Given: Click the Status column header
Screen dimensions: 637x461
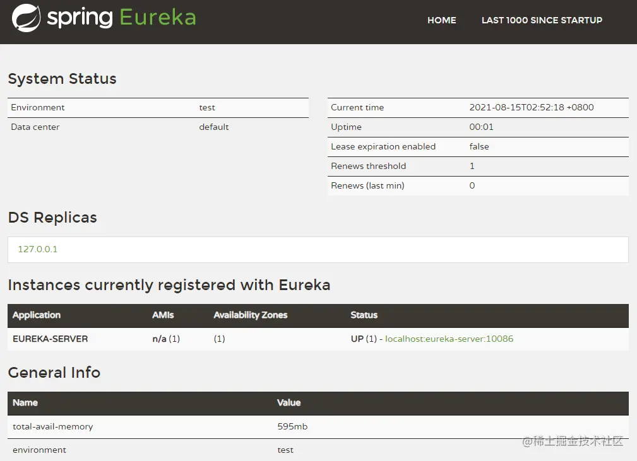Looking at the screenshot, I should coord(364,315).
